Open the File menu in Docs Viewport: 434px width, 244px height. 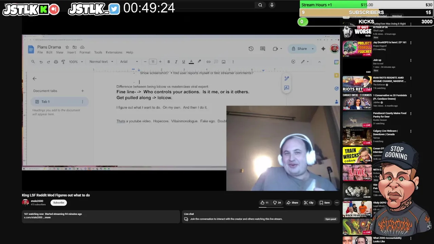40,53
